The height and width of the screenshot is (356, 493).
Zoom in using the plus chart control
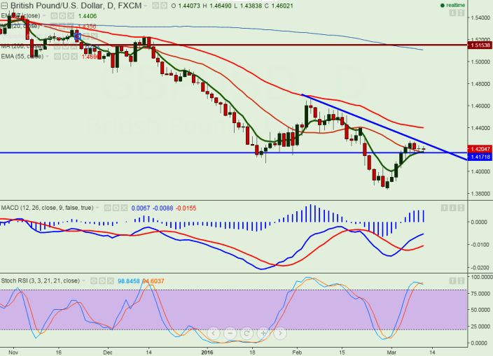263,333
